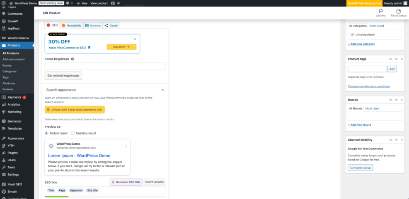409x199 pixels.
Task: Open Most Used brands tab
Action: pyautogui.click(x=372, y=108)
